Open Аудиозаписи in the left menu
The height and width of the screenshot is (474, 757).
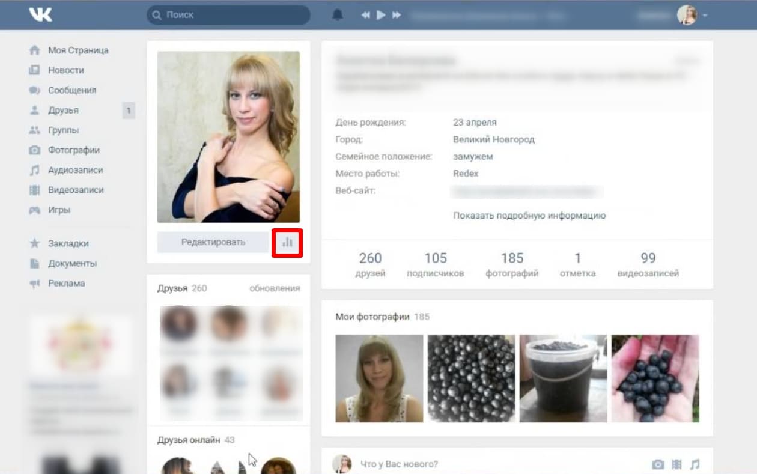[x=75, y=170]
